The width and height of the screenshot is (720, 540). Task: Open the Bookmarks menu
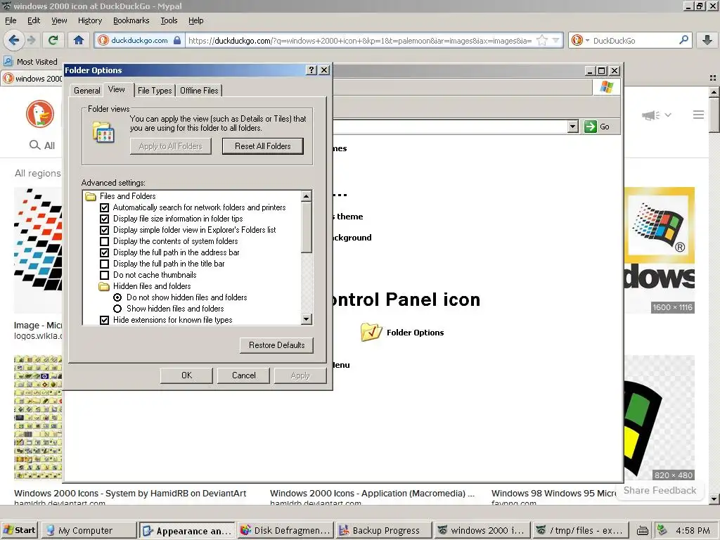click(x=131, y=20)
